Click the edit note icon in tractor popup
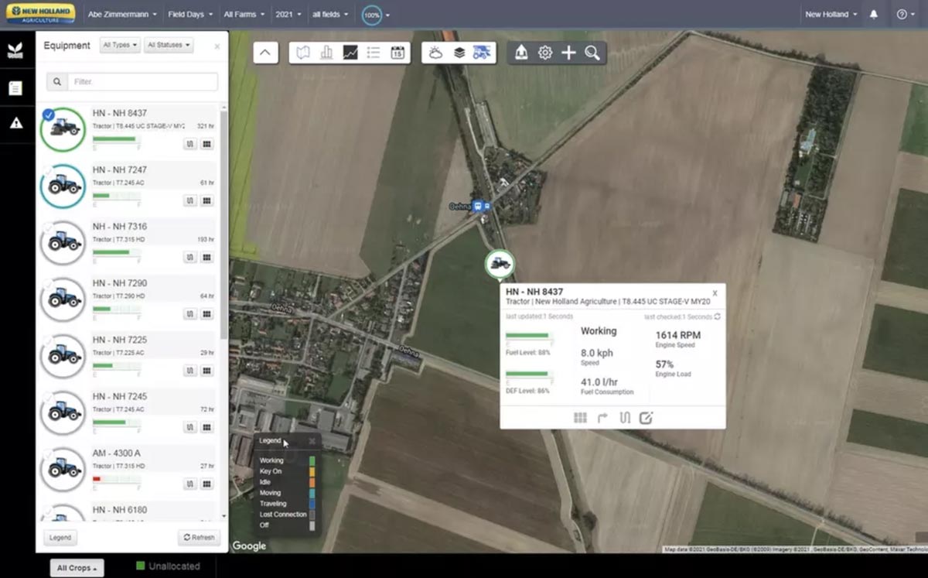 (x=647, y=418)
